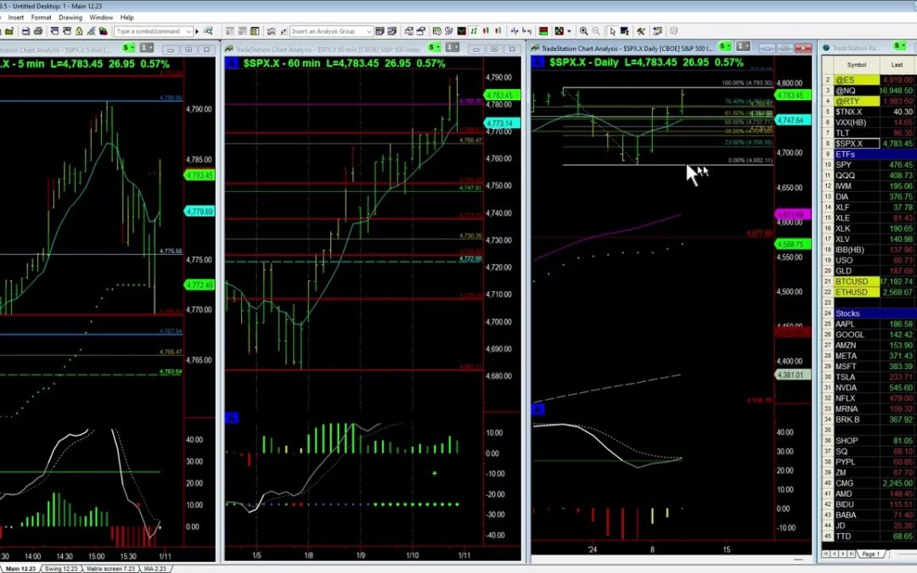Click the hammer and wrench tools icon
The height and width of the screenshot is (573, 917).
point(641,31)
